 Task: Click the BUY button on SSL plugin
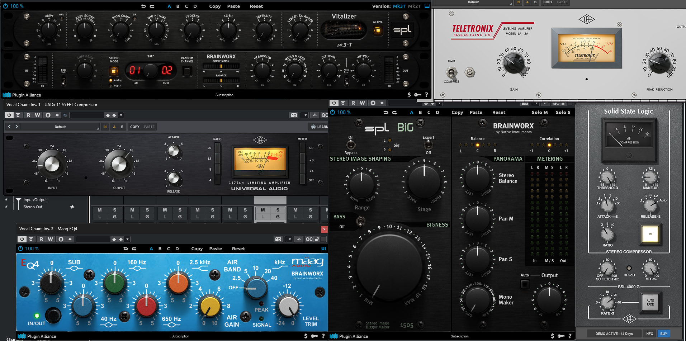pos(664,333)
